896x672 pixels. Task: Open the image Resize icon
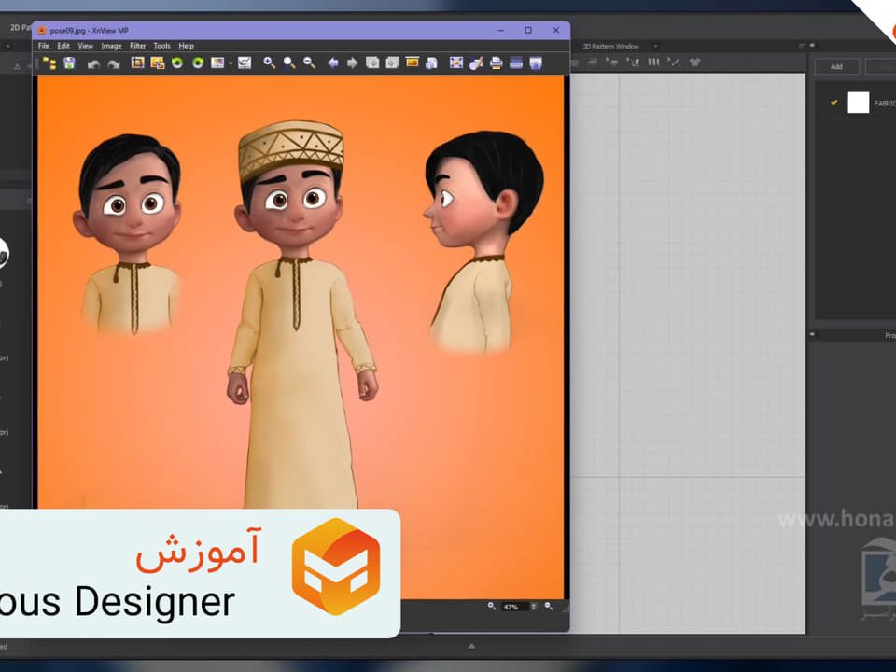pyautogui.click(x=157, y=63)
